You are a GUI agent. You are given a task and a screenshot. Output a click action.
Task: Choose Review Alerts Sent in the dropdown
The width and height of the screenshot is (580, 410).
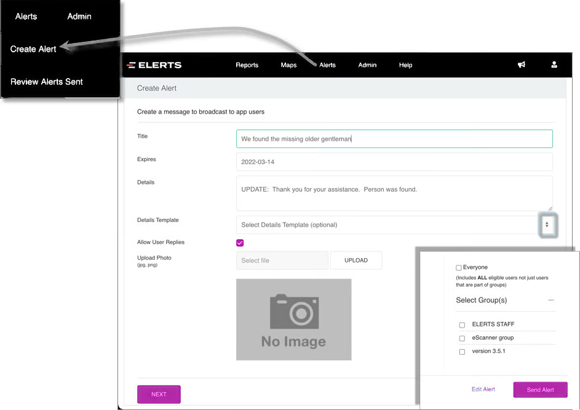(x=47, y=82)
